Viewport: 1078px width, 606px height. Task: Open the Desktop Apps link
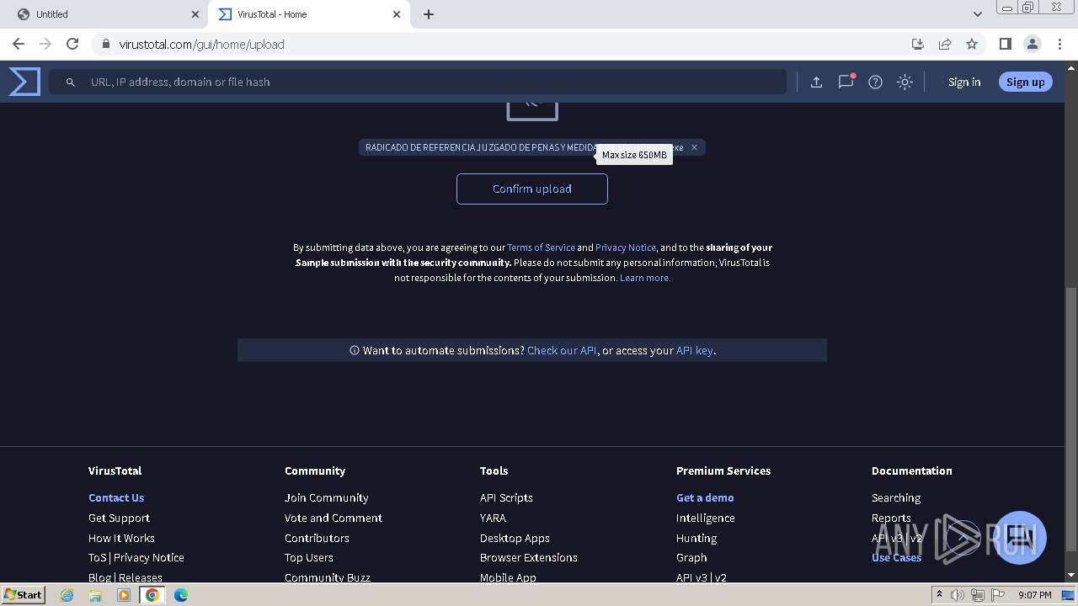515,538
